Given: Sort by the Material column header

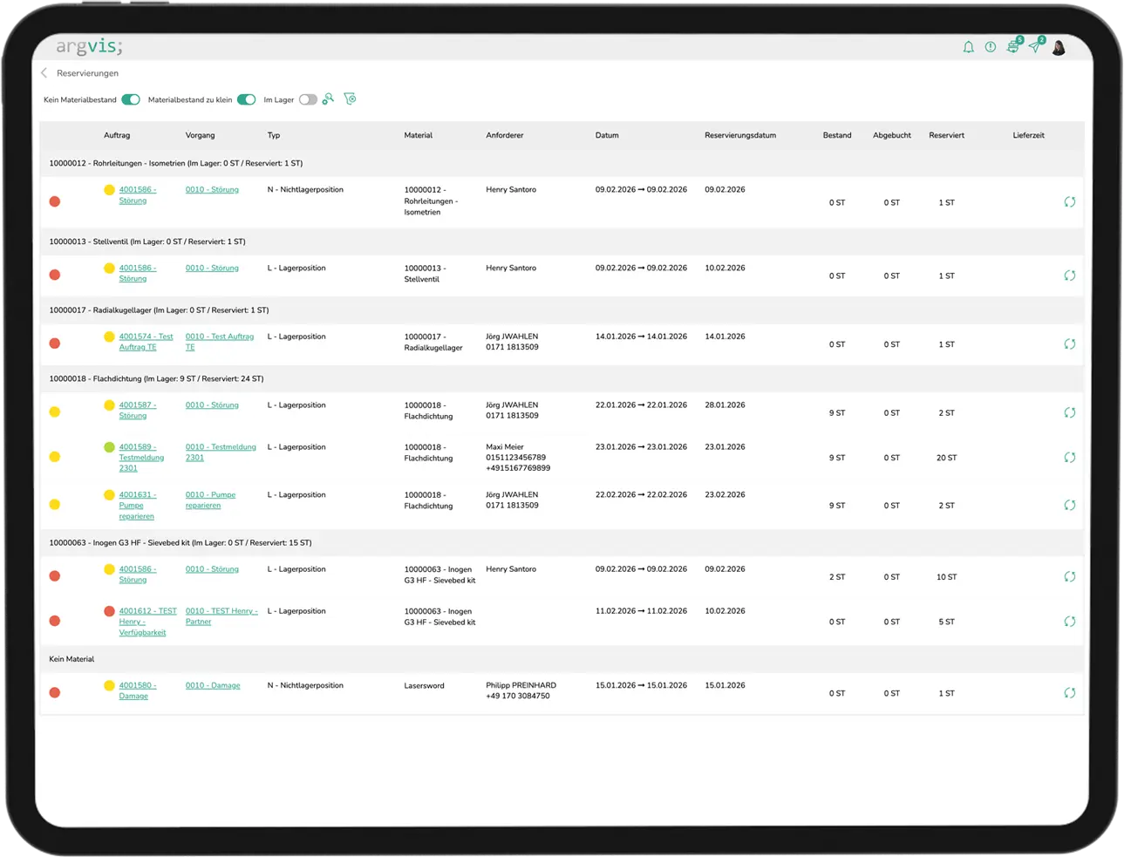Looking at the screenshot, I should point(418,136).
